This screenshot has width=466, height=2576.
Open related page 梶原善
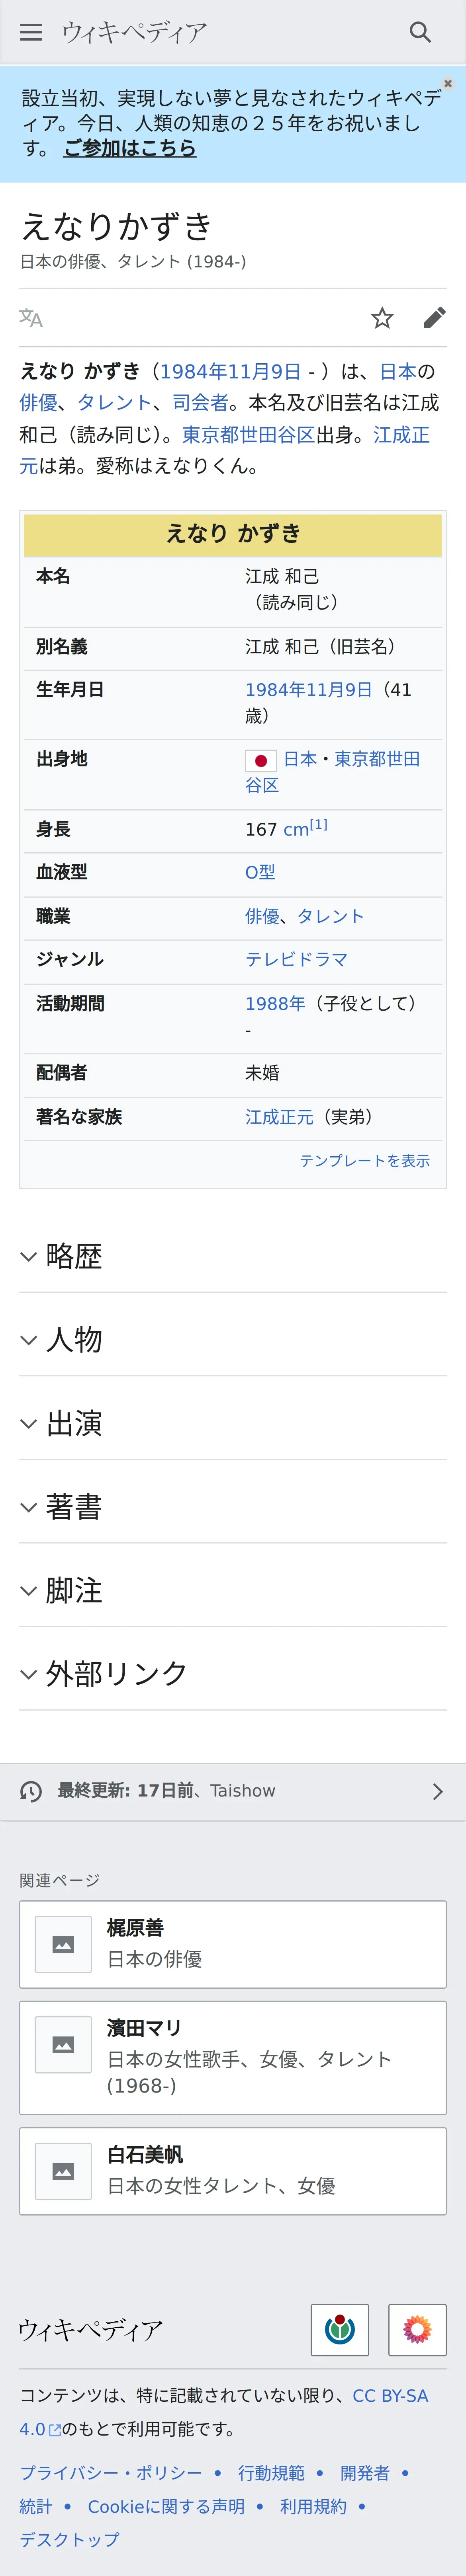tap(233, 1944)
